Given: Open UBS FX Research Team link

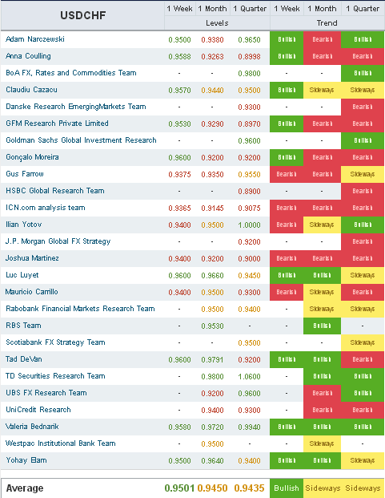Looking at the screenshot, I should [46, 393].
